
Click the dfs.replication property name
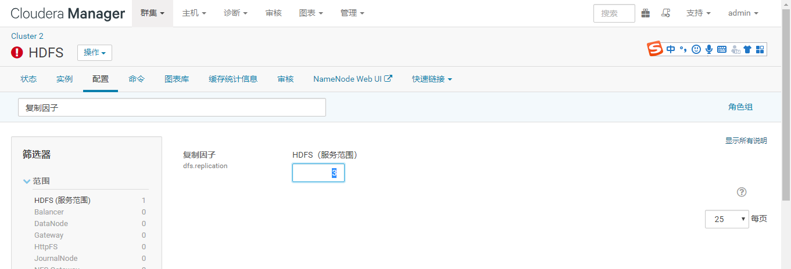(x=205, y=166)
